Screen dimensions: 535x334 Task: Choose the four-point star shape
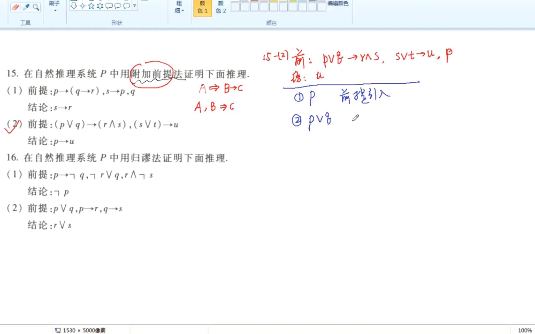(82, 6)
